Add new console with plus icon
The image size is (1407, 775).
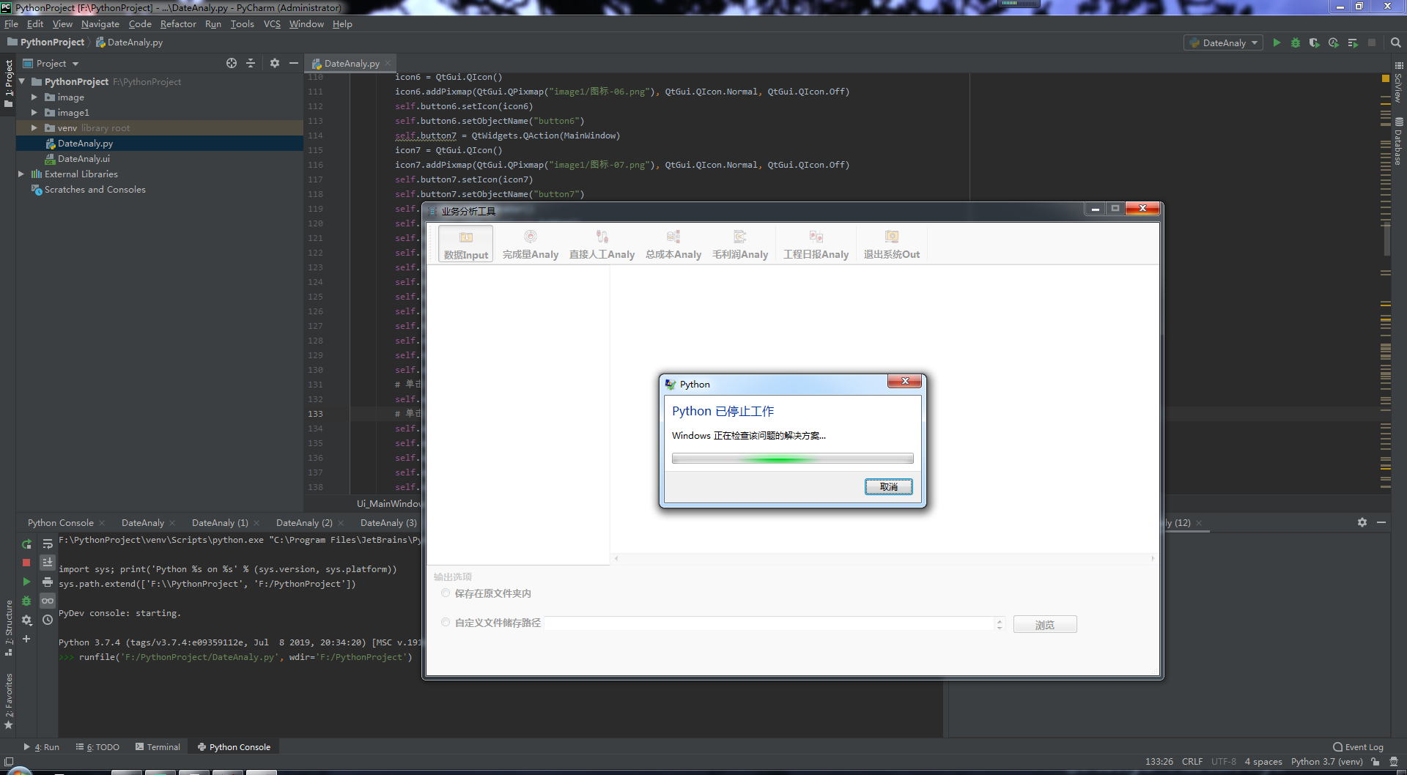(26, 639)
